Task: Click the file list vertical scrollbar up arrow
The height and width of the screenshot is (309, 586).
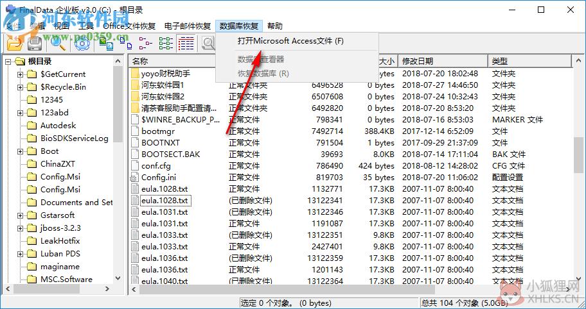Action: tap(578, 61)
